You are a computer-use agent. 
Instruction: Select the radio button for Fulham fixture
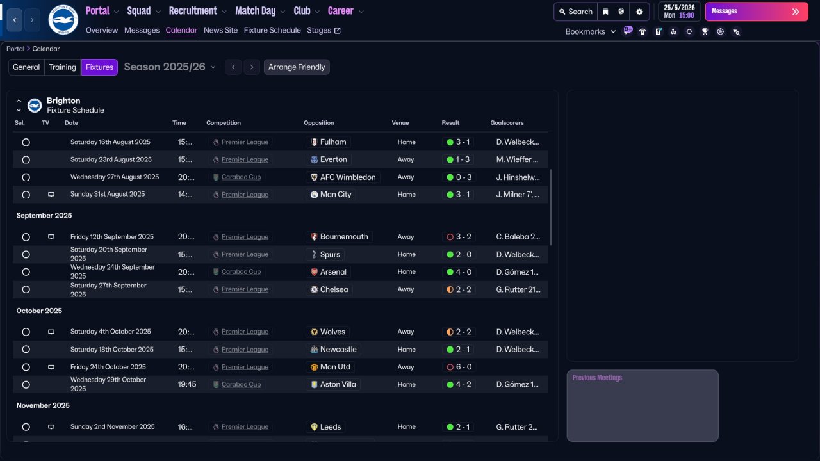pos(26,142)
